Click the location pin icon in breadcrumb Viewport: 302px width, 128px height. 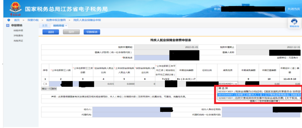coord(8,20)
